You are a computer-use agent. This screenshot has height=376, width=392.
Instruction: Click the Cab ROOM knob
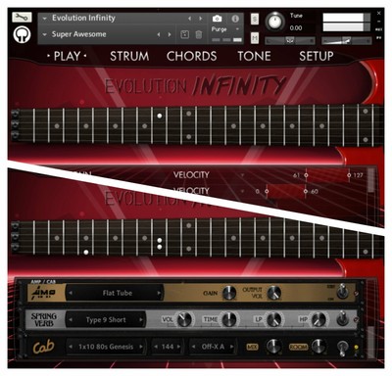pyautogui.click(x=318, y=347)
